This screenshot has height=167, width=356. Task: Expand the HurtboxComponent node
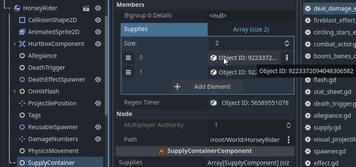tap(15, 44)
